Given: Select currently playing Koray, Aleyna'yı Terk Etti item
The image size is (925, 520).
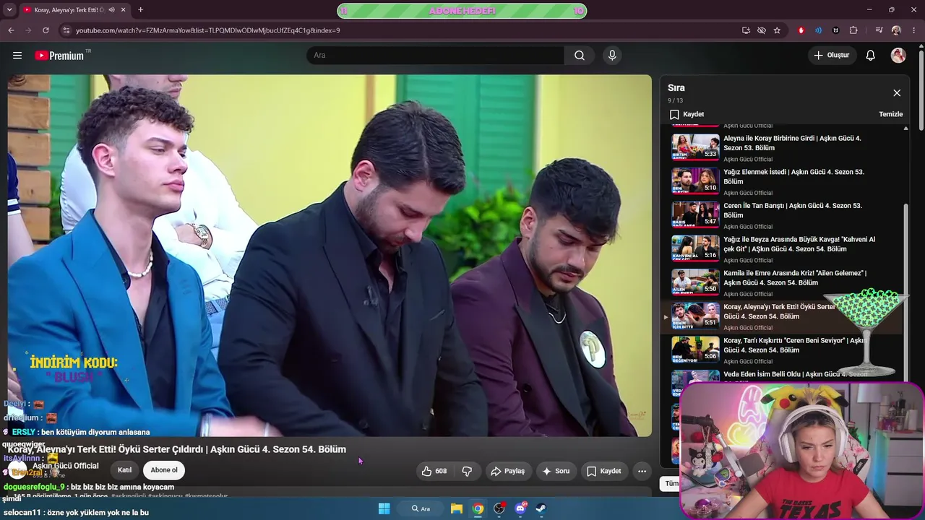Looking at the screenshot, I should tap(783, 316).
